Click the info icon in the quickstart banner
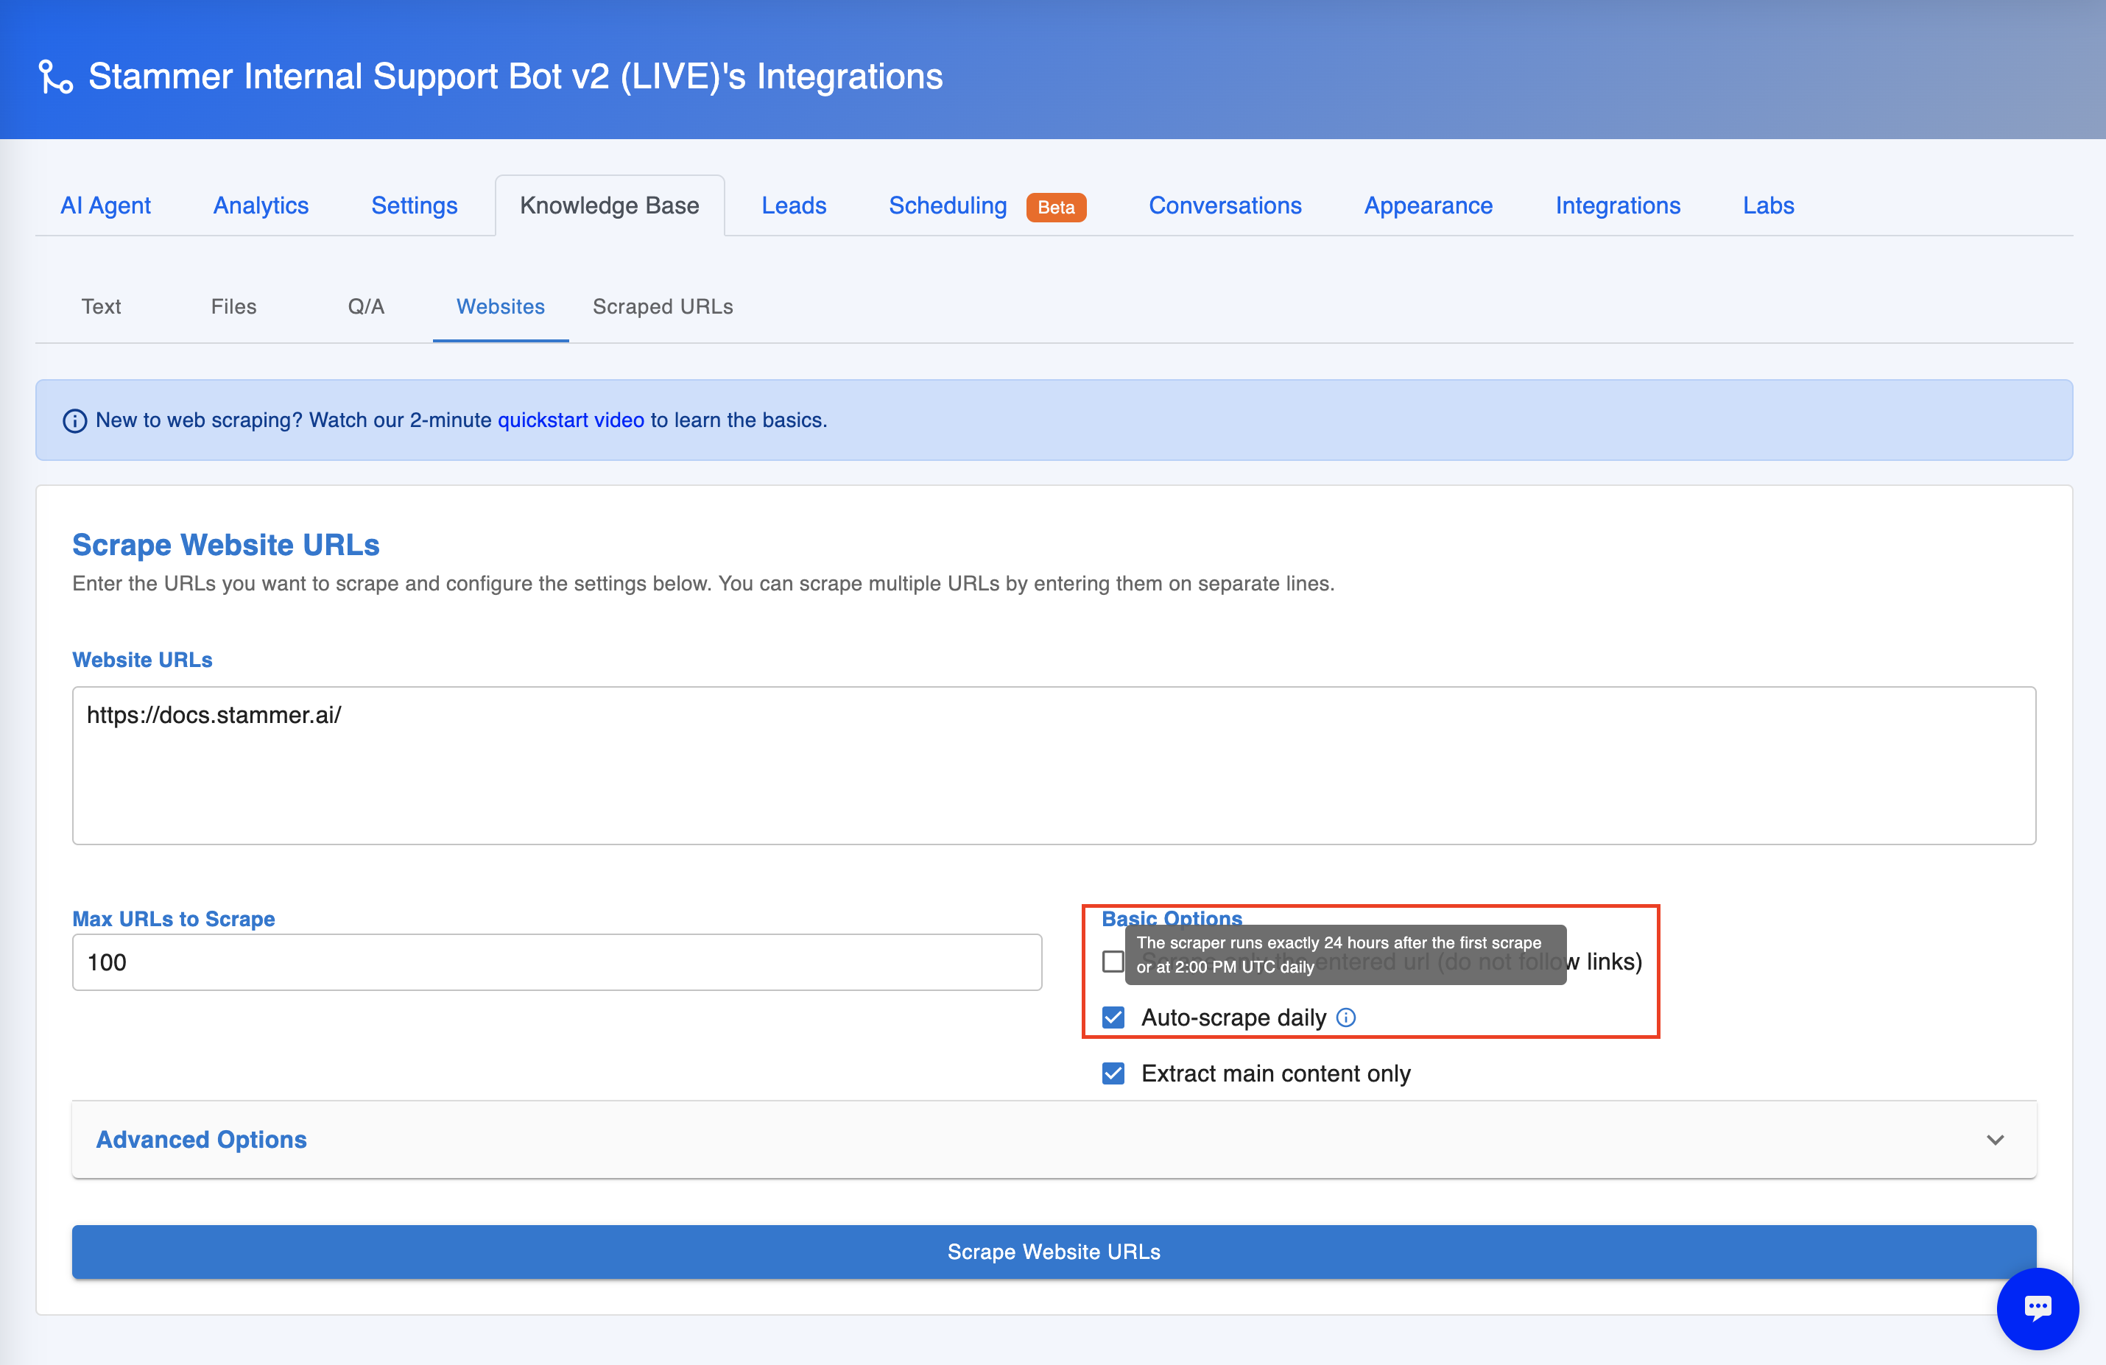The height and width of the screenshot is (1365, 2106). click(74, 421)
